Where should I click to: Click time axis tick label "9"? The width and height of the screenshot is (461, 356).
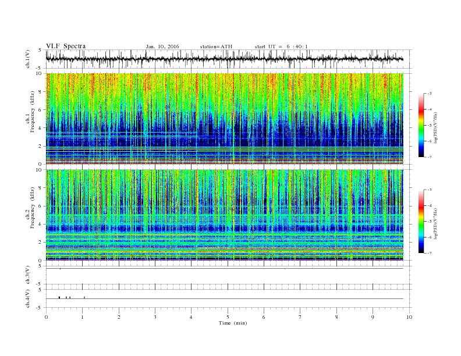coord(373,317)
